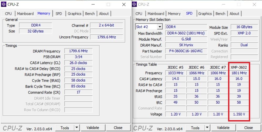Image resolution: width=262 pixels, height=132 pixels.
Task: Open the CPU tab in right window
Action: [x=139, y=13]
